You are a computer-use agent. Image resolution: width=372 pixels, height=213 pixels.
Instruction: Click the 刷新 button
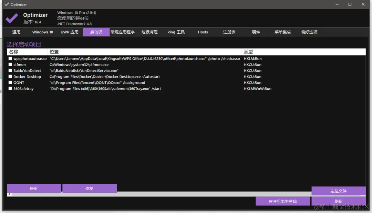pyautogui.click(x=339, y=201)
